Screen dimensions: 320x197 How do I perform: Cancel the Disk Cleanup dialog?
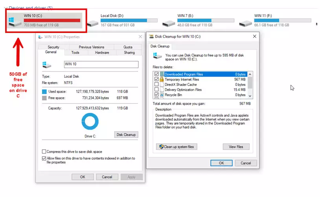click(x=246, y=163)
